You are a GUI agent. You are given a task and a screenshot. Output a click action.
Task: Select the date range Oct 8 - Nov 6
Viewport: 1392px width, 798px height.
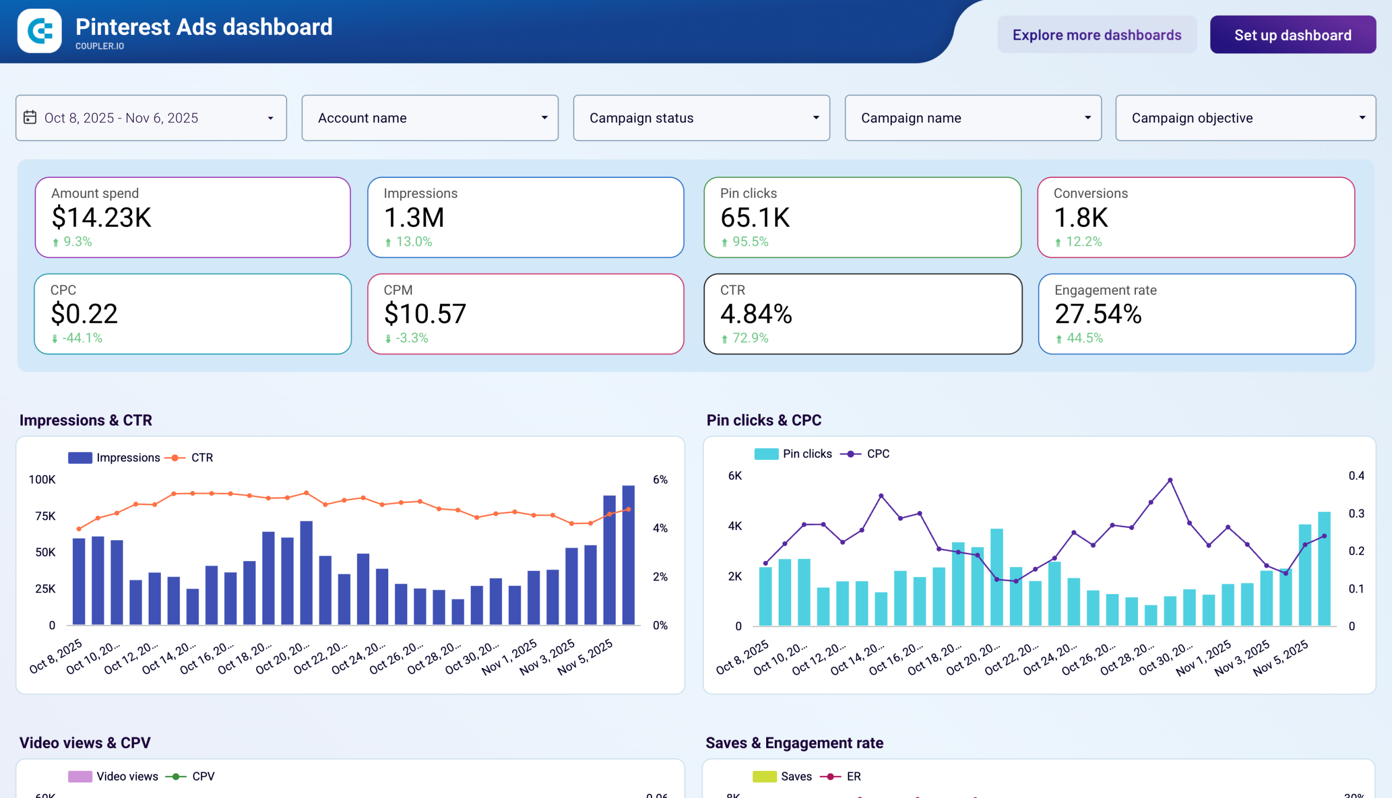[x=151, y=117]
